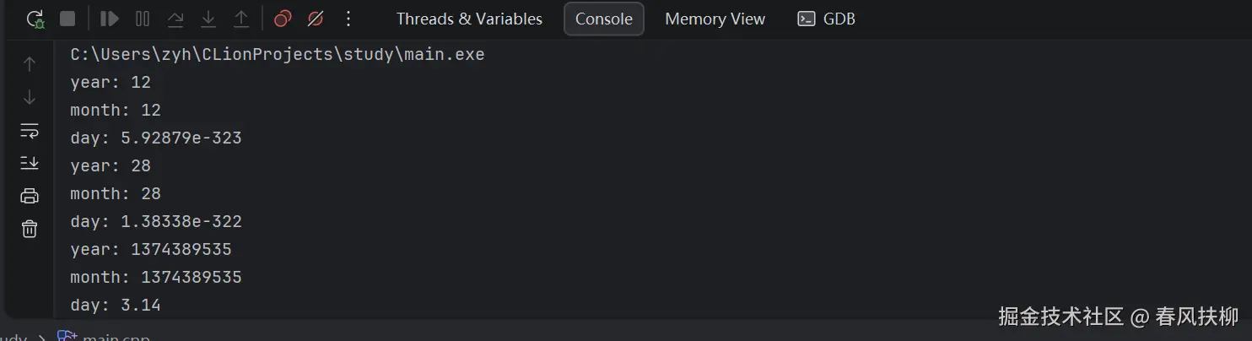Switch to the GDB tab

[827, 19]
